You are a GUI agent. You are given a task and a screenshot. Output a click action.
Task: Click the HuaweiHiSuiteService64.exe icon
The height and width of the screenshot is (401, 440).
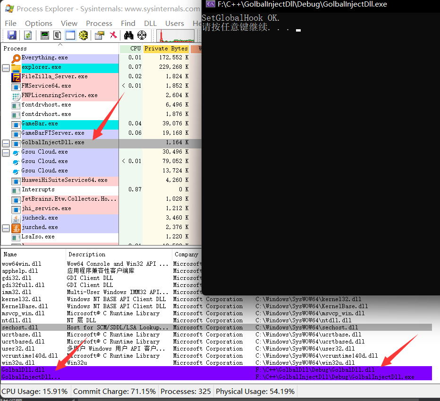point(16,181)
